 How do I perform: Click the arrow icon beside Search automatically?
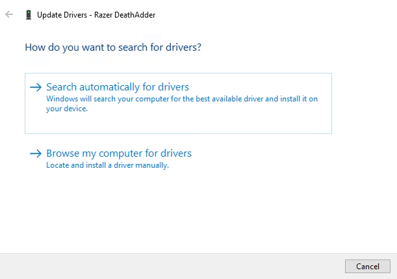36,87
